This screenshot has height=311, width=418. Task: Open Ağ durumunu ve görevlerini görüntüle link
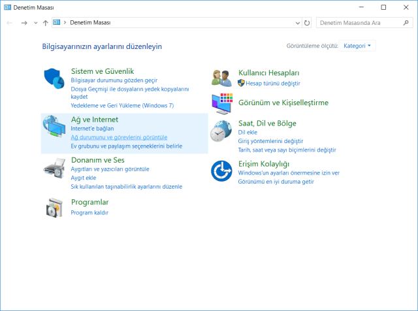[x=119, y=138]
